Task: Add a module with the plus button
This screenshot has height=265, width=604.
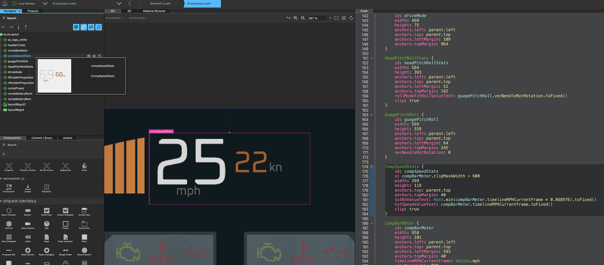Action: point(4,154)
